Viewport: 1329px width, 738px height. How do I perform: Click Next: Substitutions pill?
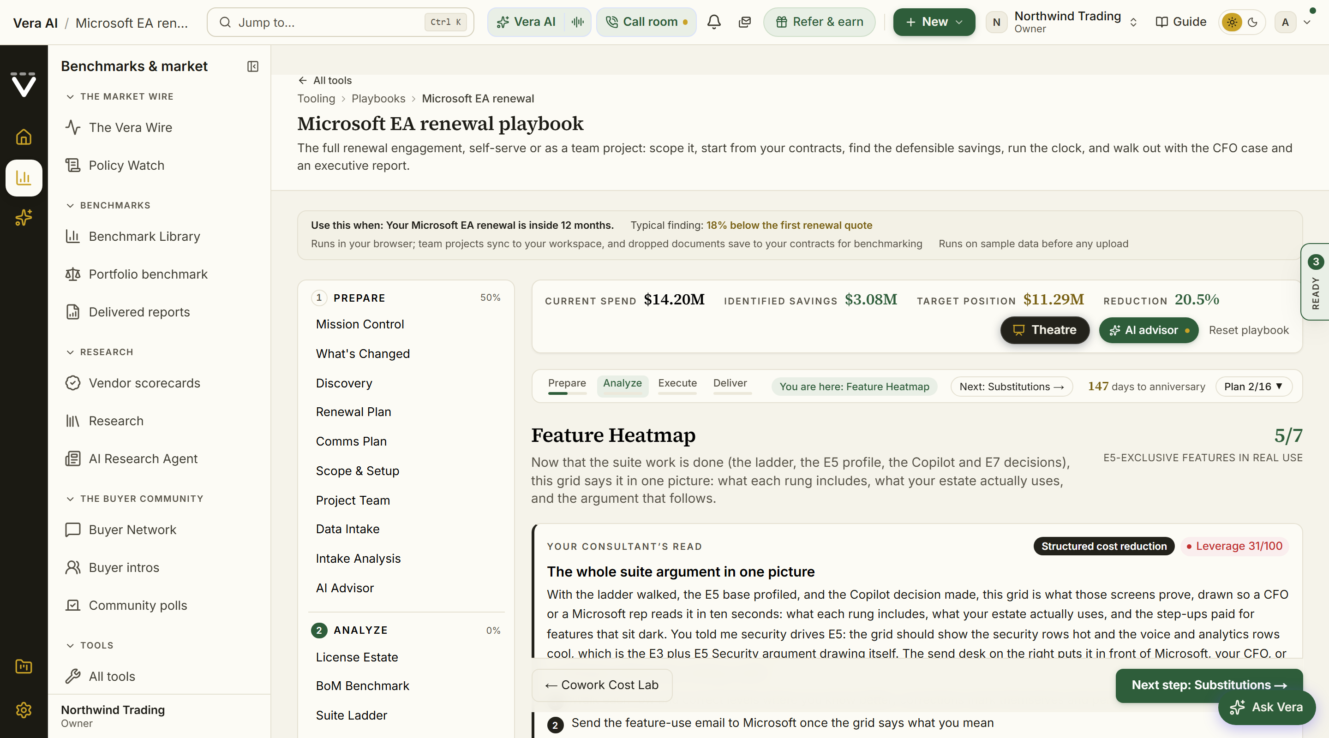tap(1011, 387)
